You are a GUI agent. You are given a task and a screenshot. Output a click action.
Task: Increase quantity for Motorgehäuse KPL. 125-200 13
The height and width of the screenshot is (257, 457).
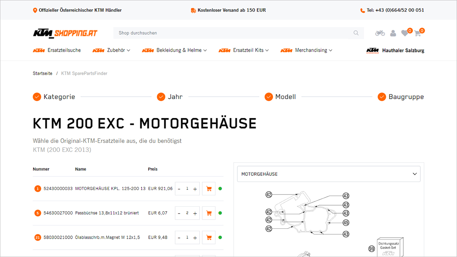195,189
